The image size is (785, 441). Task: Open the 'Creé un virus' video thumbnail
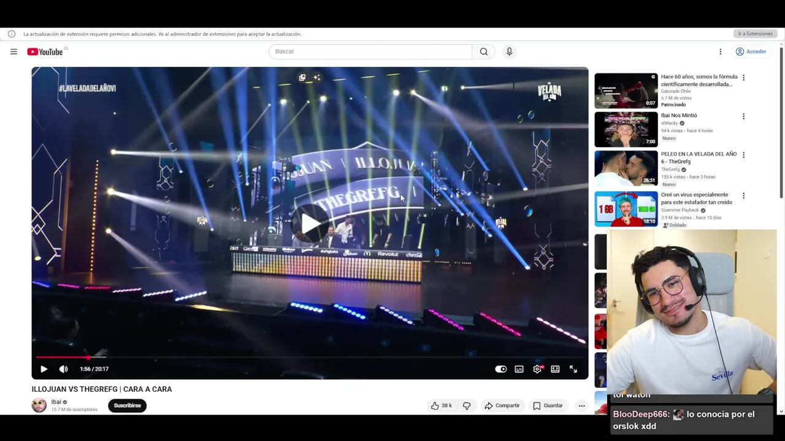626,209
